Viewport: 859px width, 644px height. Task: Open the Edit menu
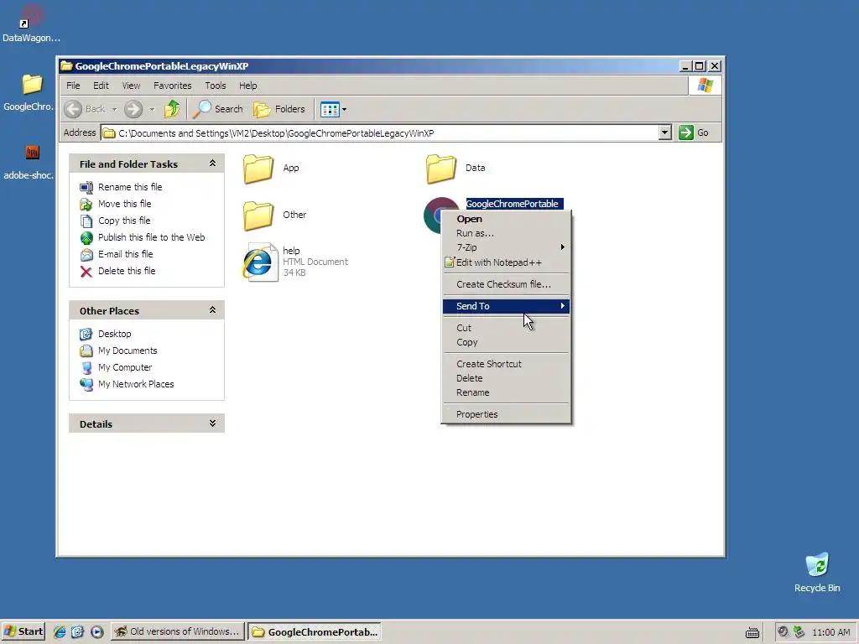pos(101,86)
